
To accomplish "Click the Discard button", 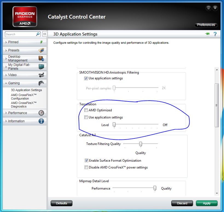I will pyautogui.click(x=182, y=203).
